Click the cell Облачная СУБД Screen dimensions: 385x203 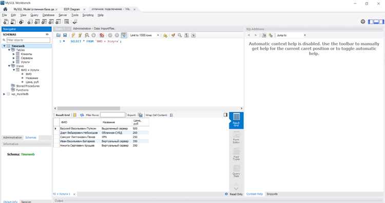[x=116, y=133]
